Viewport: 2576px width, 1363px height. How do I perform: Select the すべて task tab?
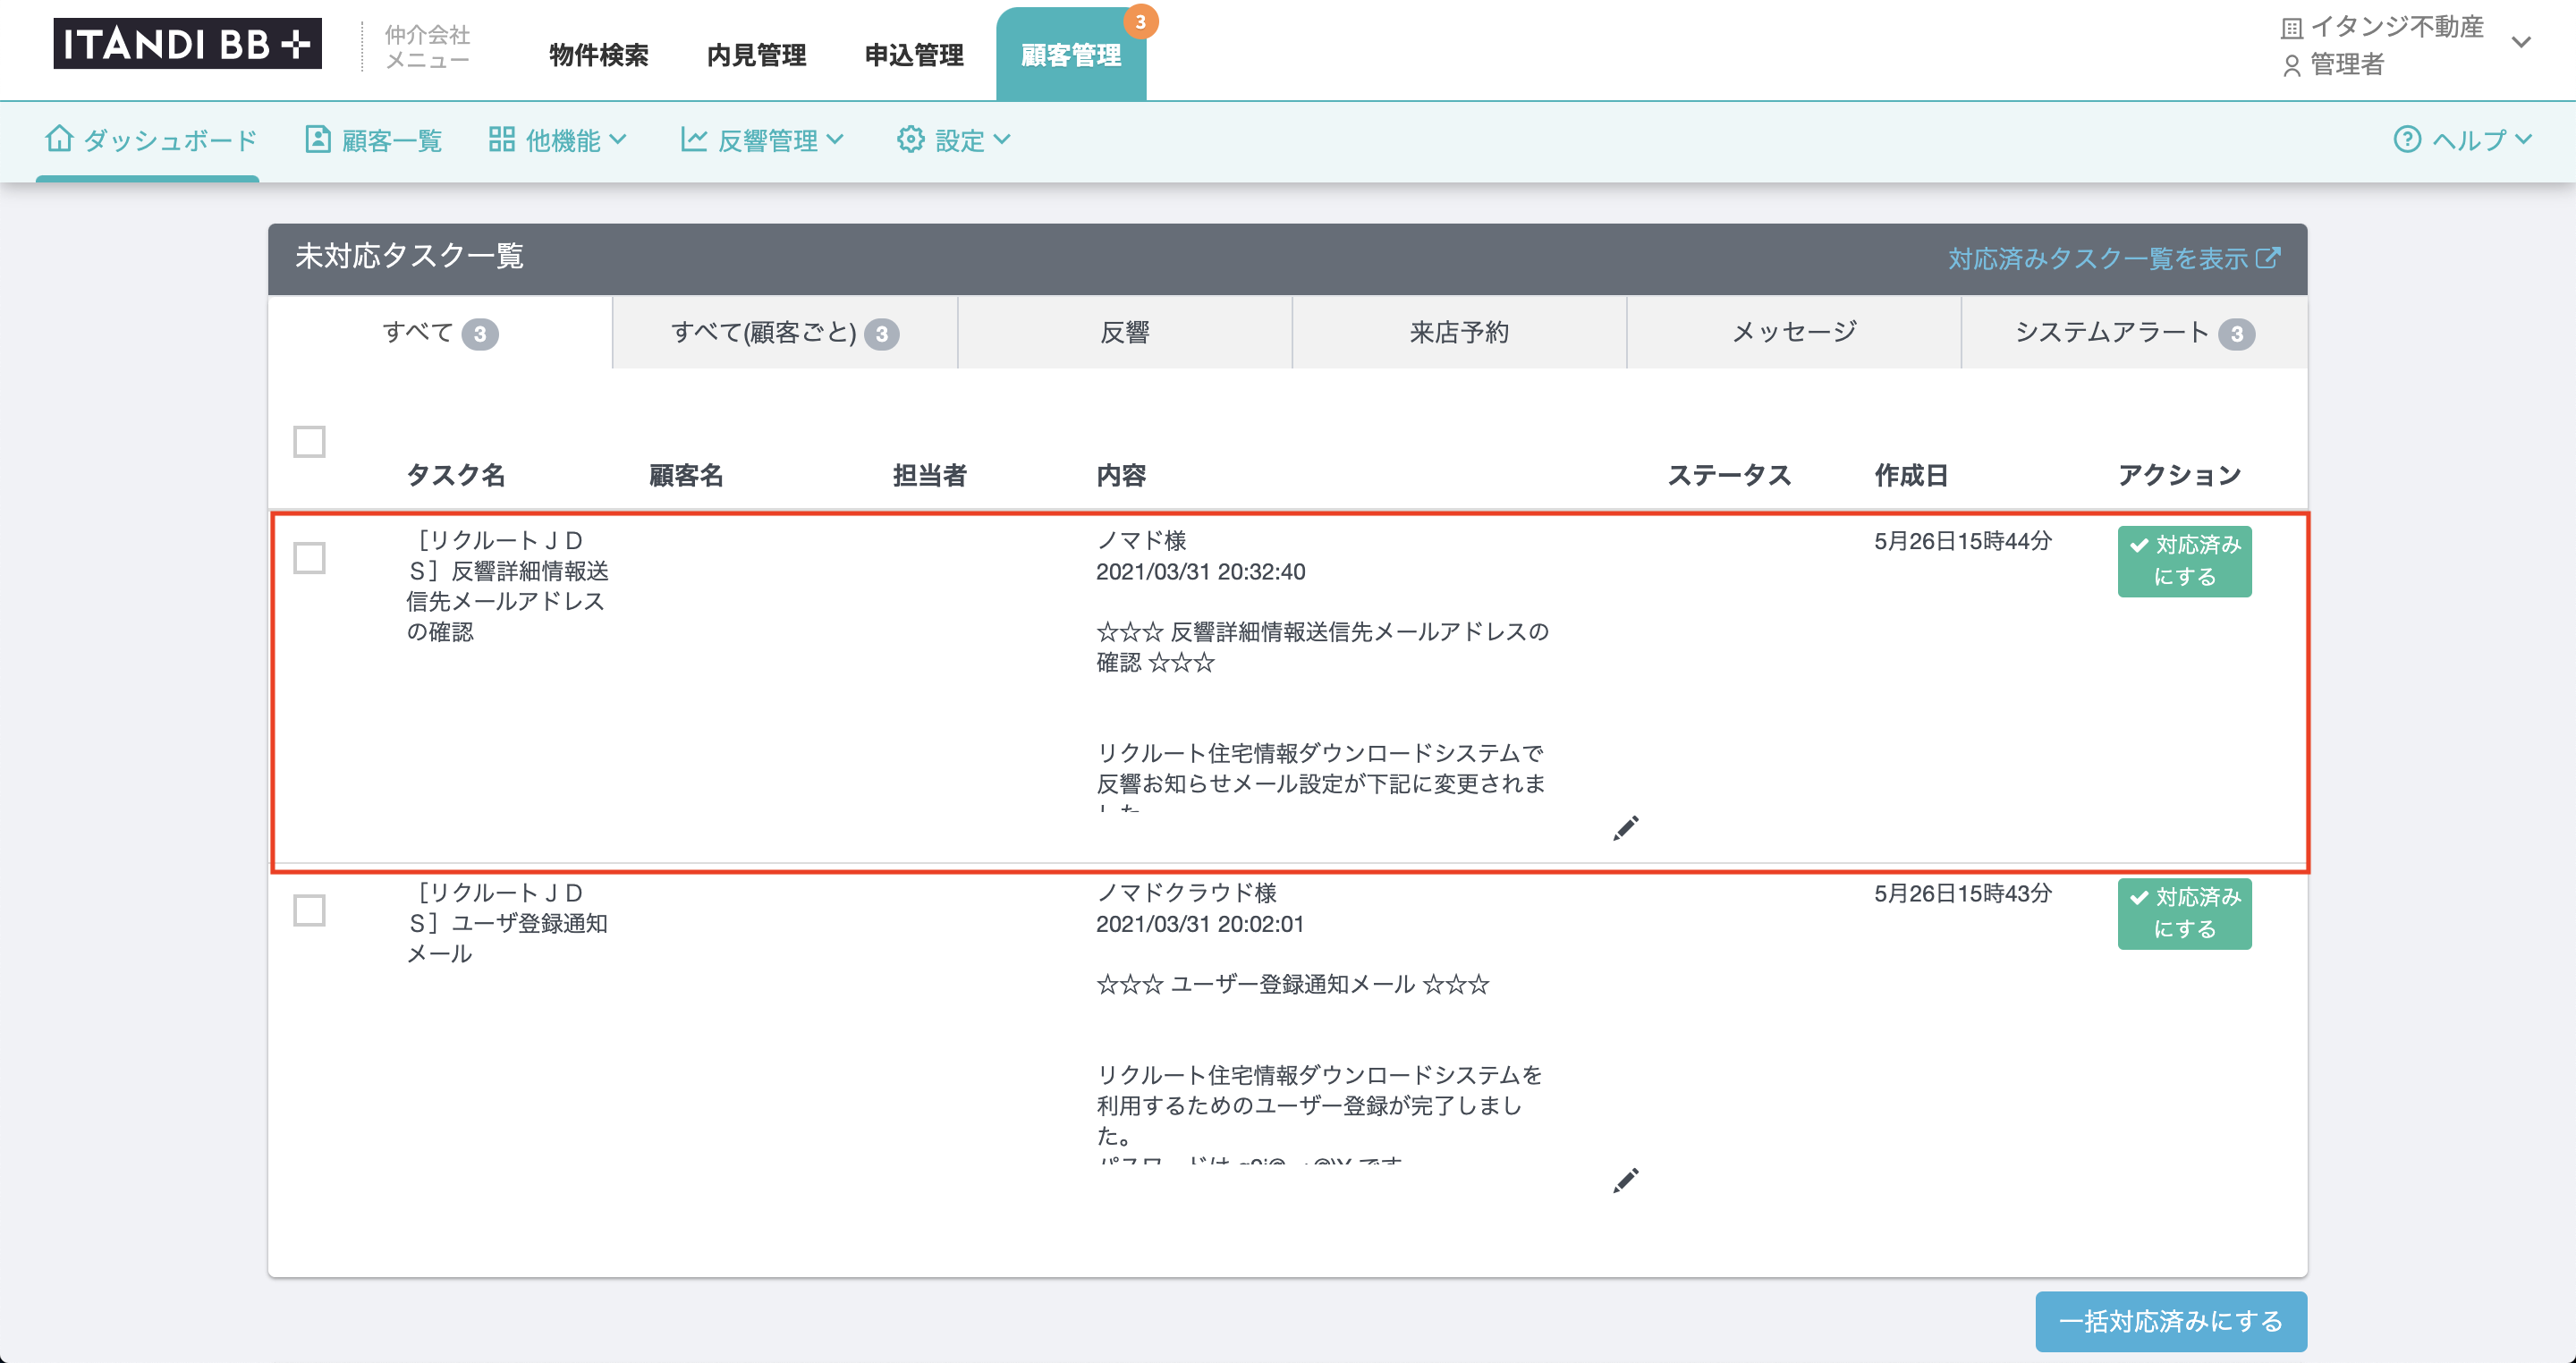(x=440, y=332)
